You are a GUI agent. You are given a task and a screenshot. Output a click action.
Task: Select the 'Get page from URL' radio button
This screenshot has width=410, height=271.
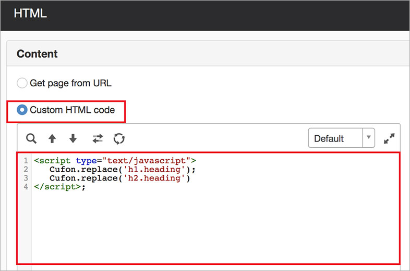22,83
